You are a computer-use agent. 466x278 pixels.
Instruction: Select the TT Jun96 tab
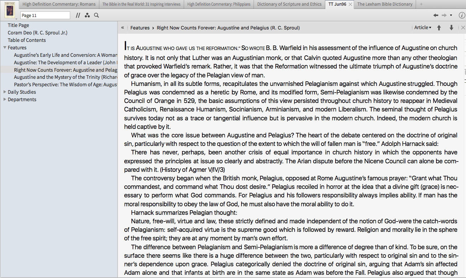click(x=337, y=4)
